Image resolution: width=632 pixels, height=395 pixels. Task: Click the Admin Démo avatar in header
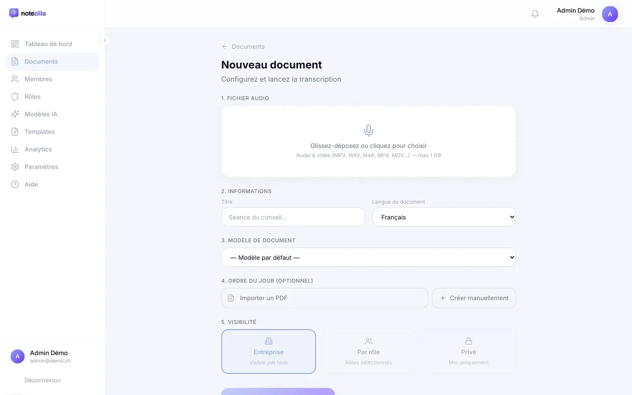pos(610,14)
